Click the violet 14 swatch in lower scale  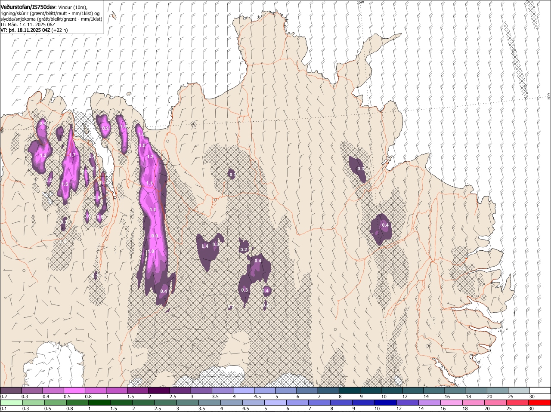coord(429,403)
